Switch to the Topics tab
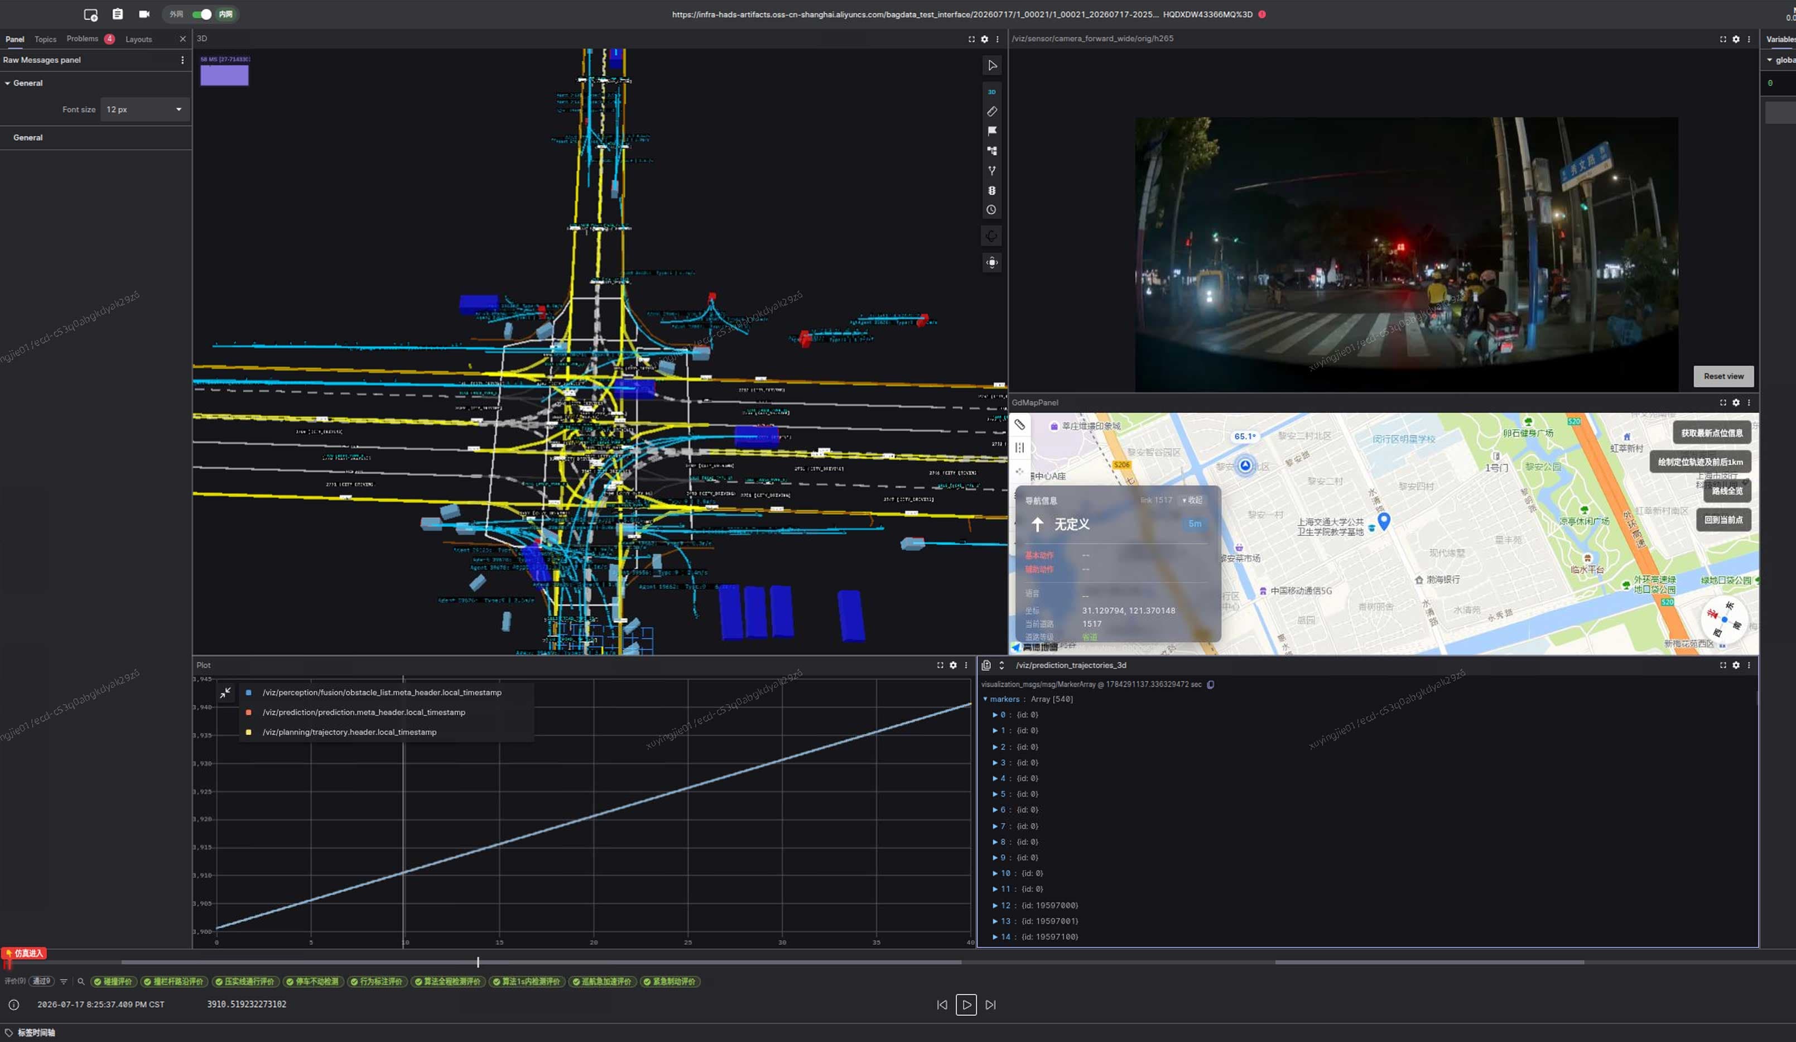This screenshot has height=1042, width=1796. pos(45,39)
